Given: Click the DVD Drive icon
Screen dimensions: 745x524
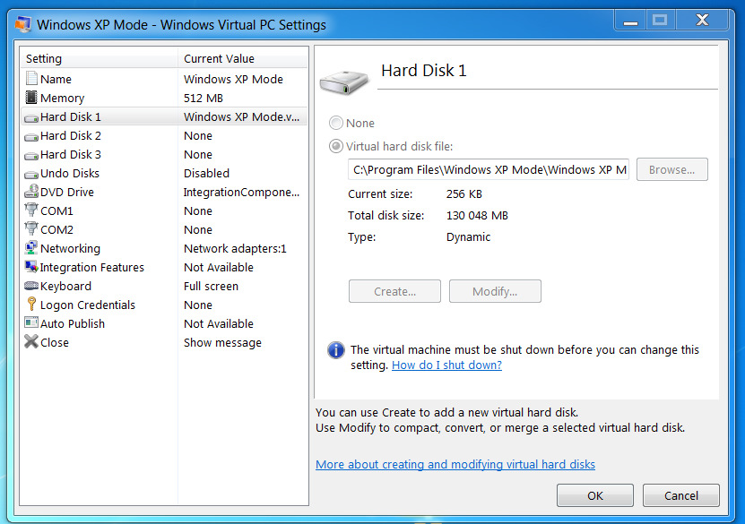Looking at the screenshot, I should coord(31,192).
